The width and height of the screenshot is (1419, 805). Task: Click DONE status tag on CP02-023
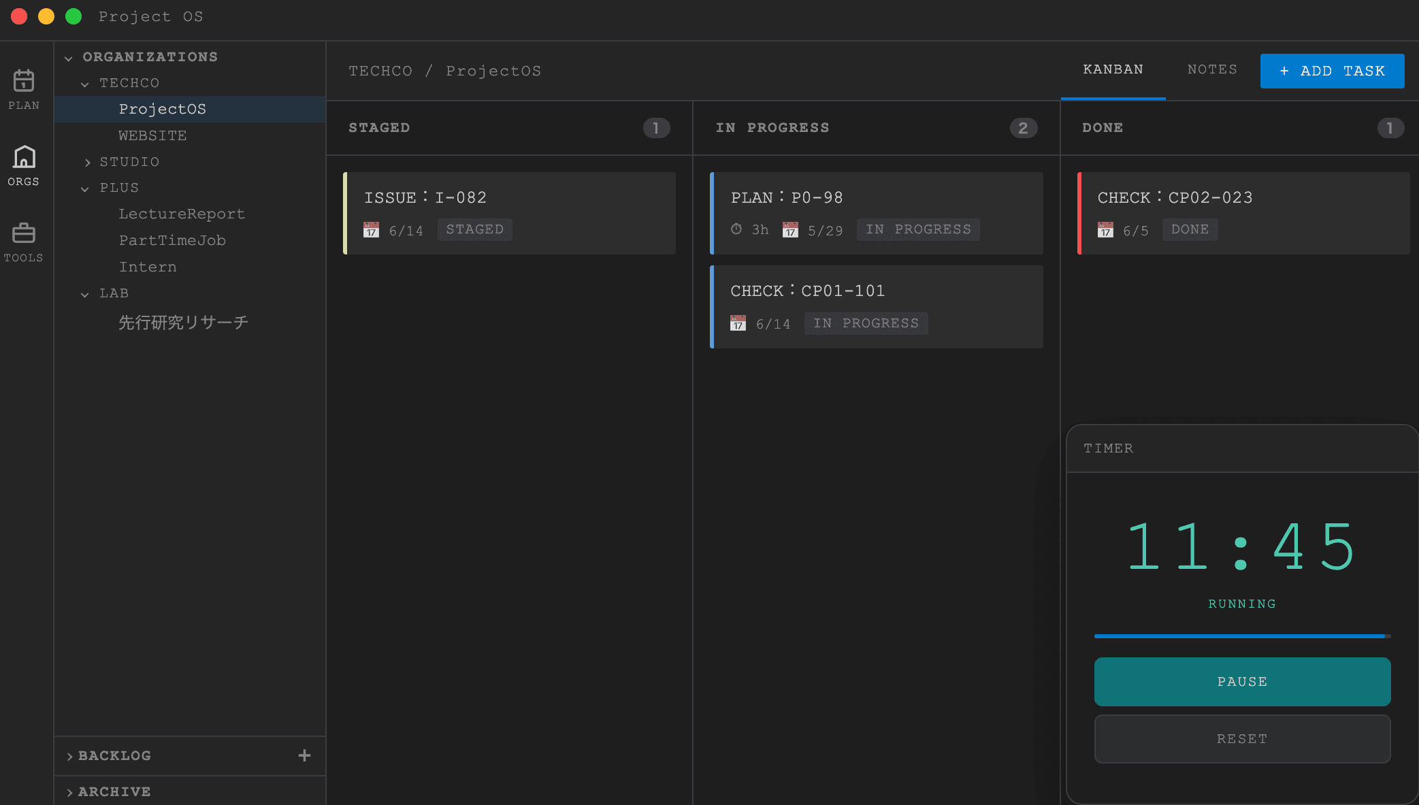tap(1190, 229)
